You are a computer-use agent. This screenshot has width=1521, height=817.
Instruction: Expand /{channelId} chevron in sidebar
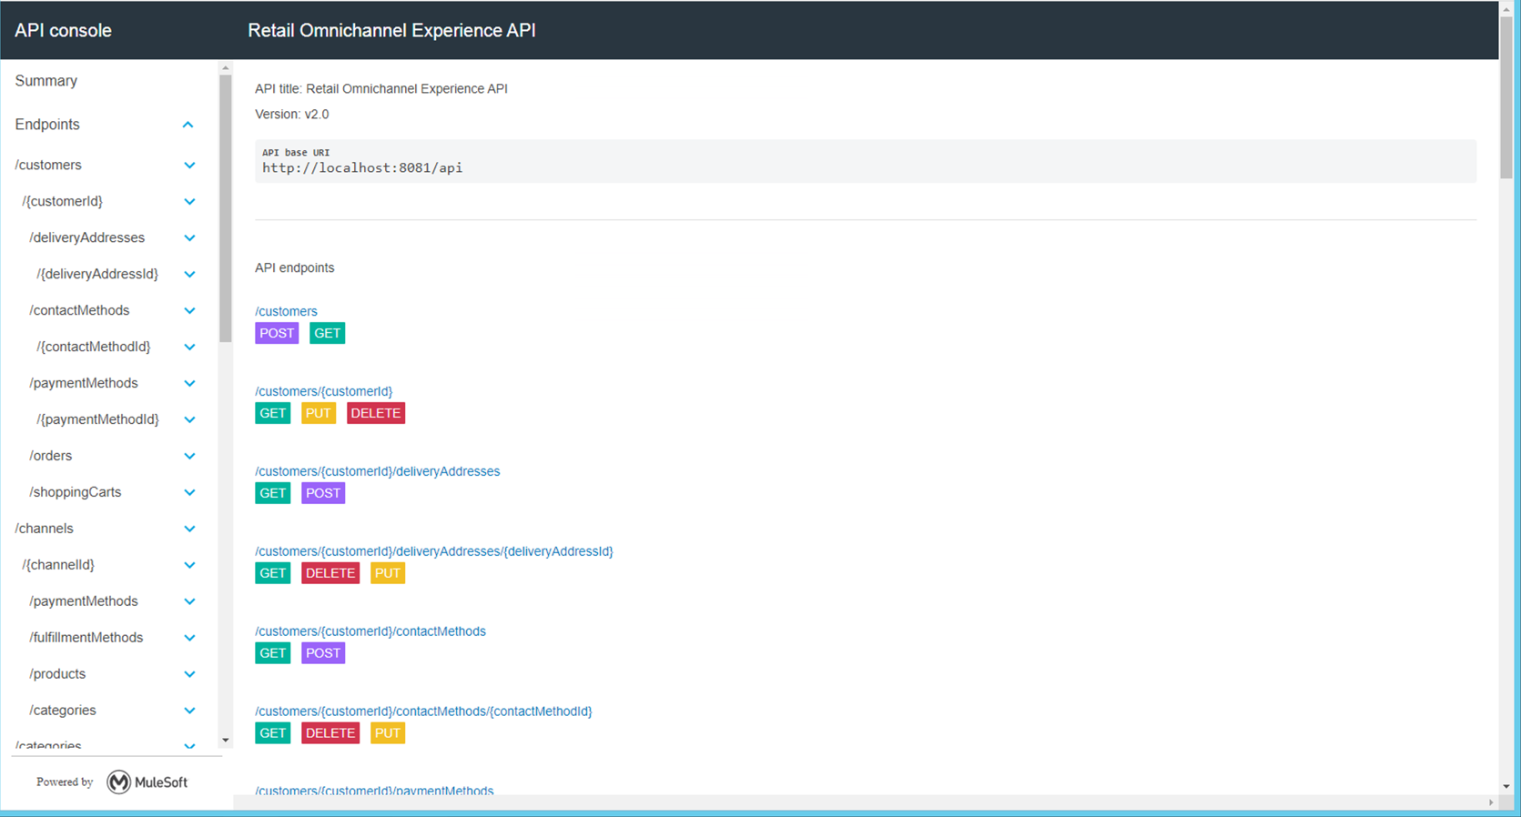(x=189, y=566)
